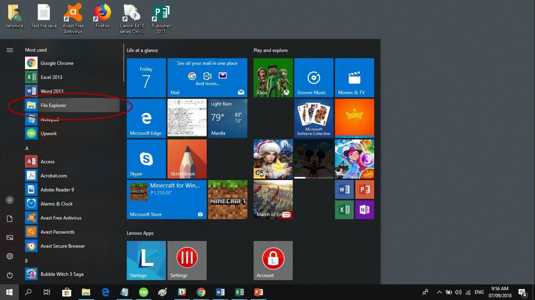Image resolution: width=535 pixels, height=300 pixels.
Task: Select the Veronica desktop folder
Action: 14,17
